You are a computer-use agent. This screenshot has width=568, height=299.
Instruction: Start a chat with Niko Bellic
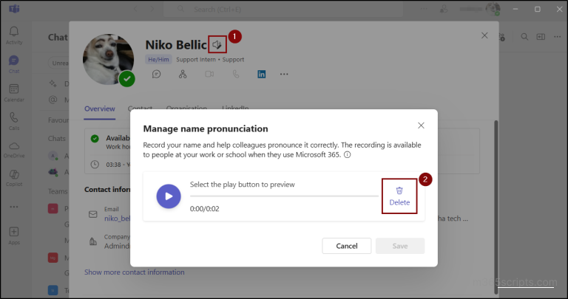click(x=157, y=74)
